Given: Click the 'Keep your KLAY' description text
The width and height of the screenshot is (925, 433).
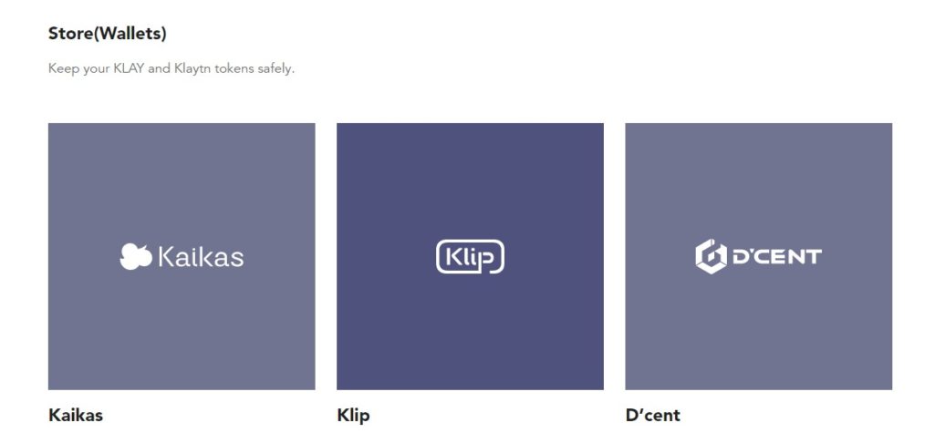Looking at the screenshot, I should click(x=171, y=68).
